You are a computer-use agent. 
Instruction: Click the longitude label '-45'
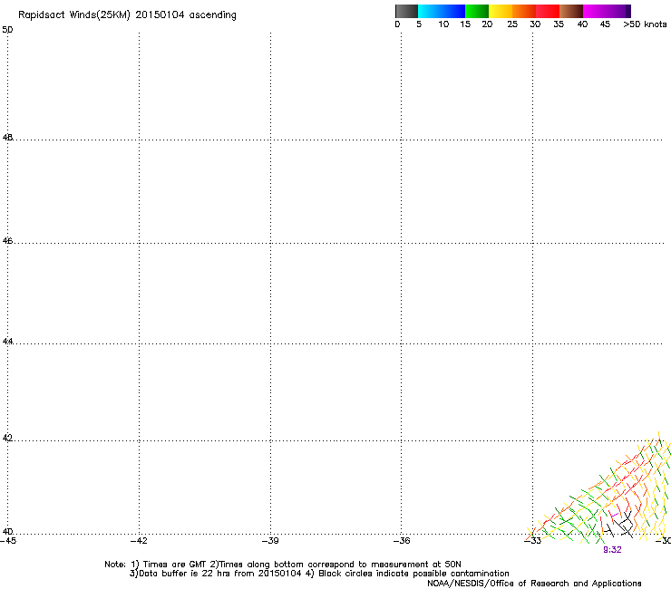tap(8, 541)
